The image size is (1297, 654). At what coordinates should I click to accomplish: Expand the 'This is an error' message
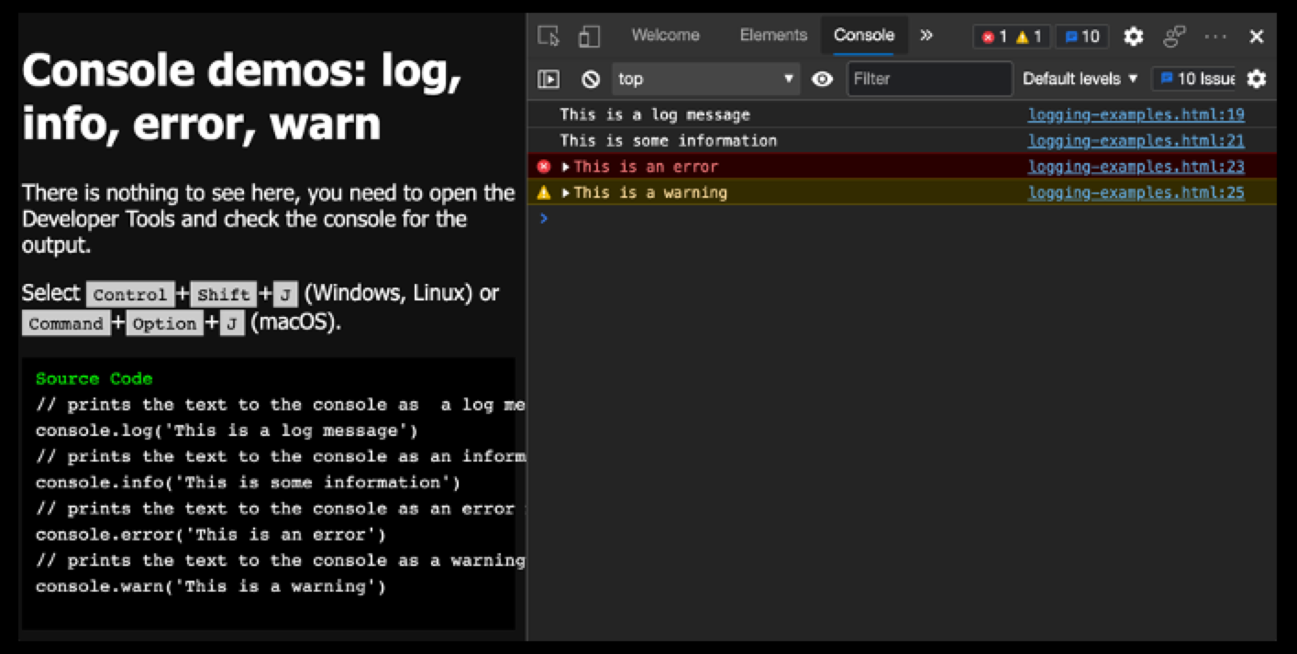[x=566, y=167]
